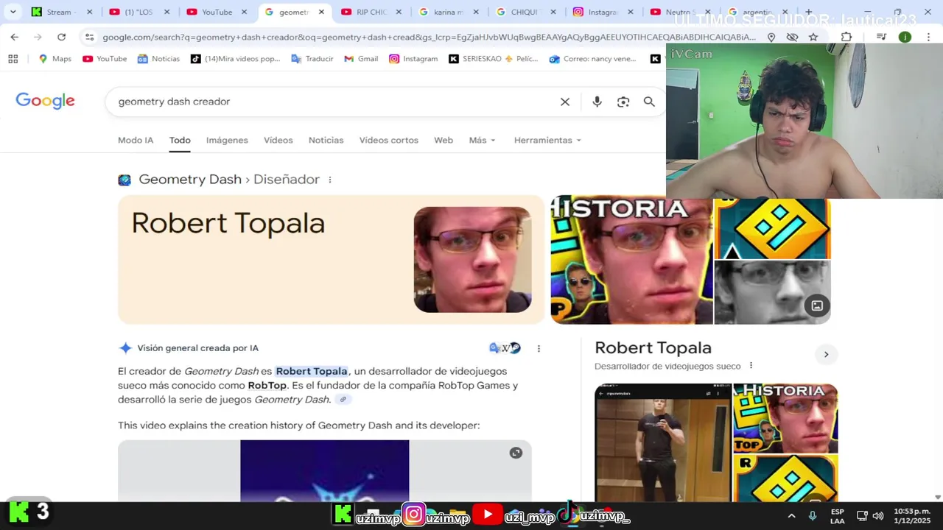The image size is (943, 530).
Task: Click Geometry Dash breadcrumb link
Action: pyautogui.click(x=190, y=180)
